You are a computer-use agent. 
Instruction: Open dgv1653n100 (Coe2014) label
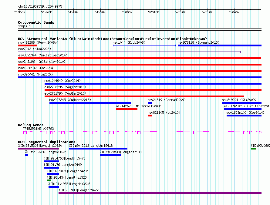pyautogui.click(x=245, y=113)
